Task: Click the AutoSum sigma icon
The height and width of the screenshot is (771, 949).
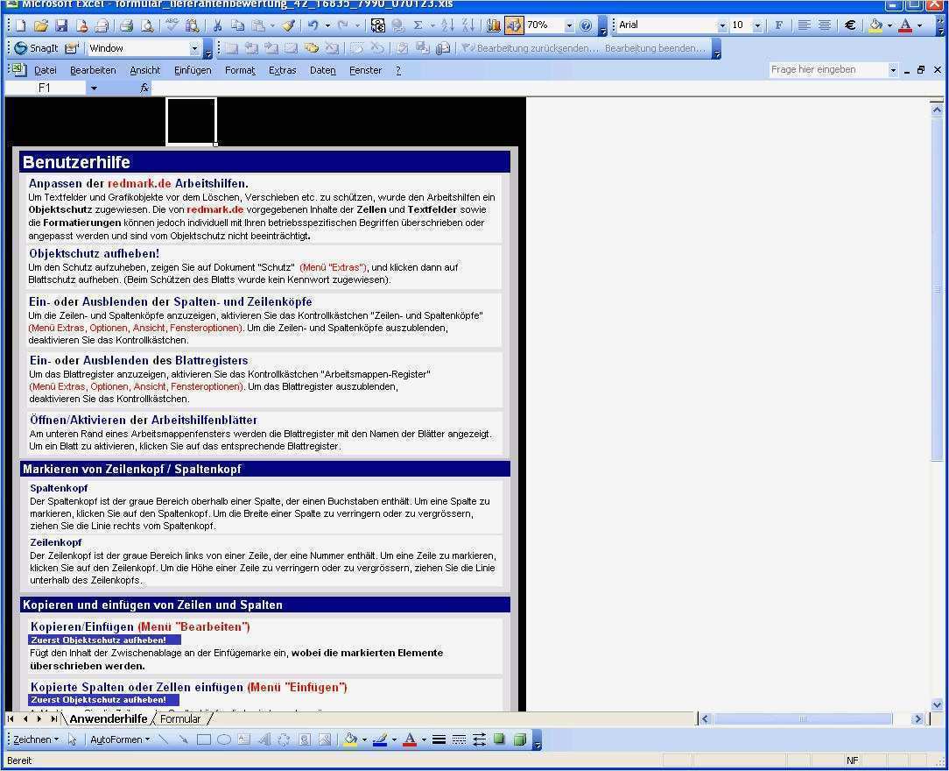Action: [x=418, y=25]
